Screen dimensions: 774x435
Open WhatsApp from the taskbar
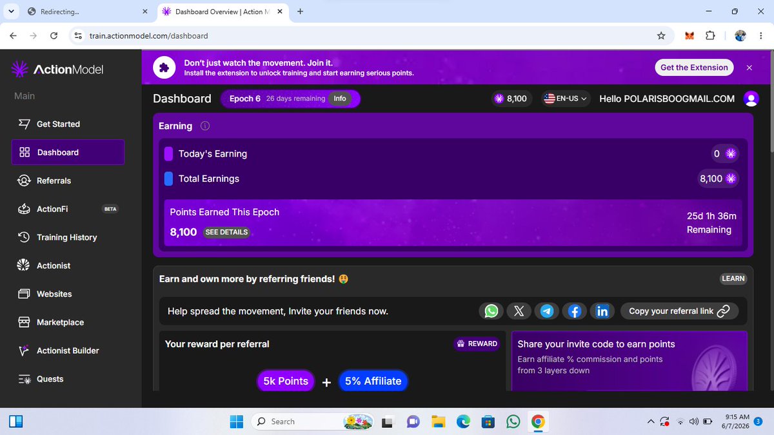tap(513, 421)
